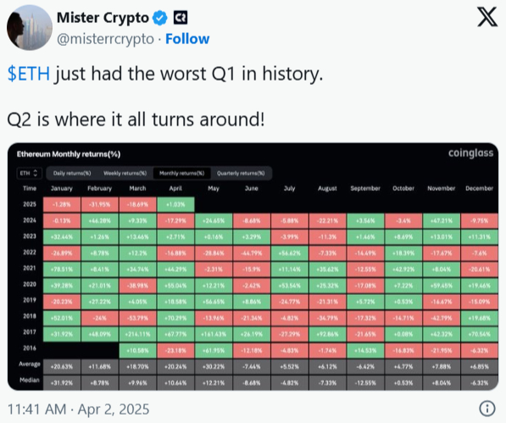506x423 pixels.
Task: Click the January average +20.63% cell
Action: point(62,366)
